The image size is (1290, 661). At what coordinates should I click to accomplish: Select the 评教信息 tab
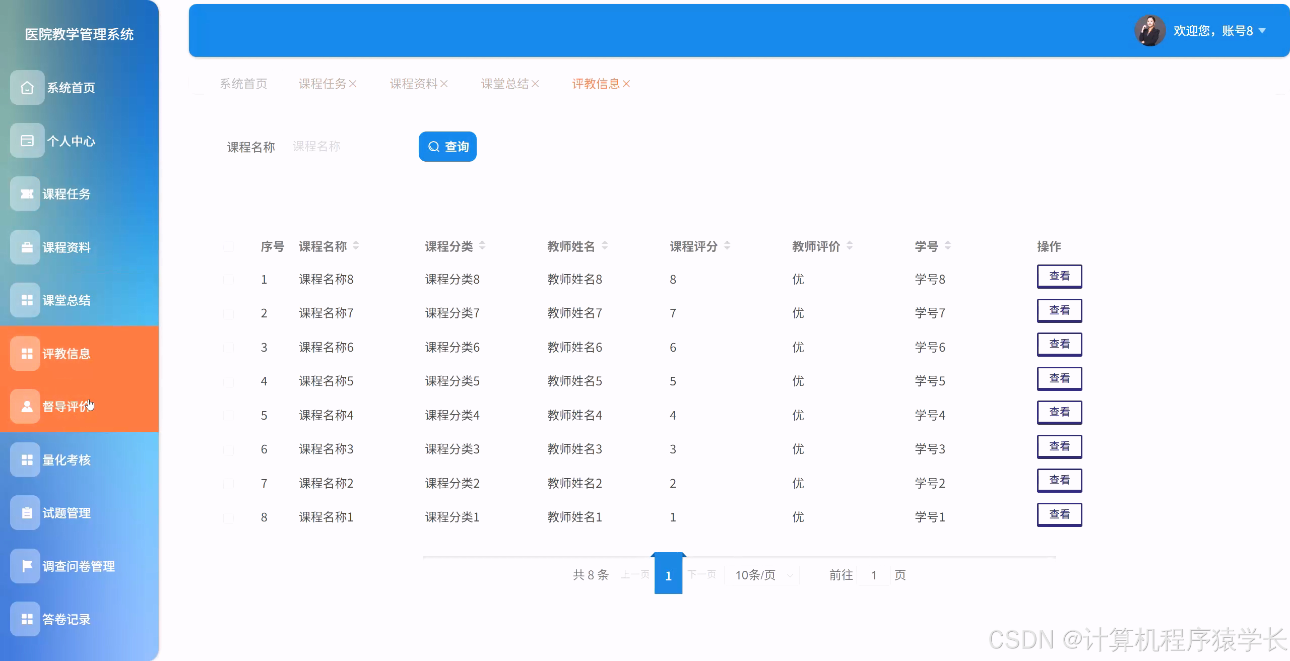(596, 84)
